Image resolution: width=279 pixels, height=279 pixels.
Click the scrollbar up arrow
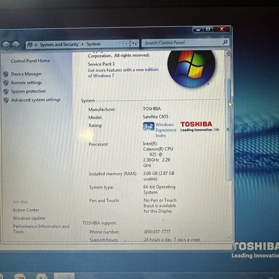[x=227, y=53]
